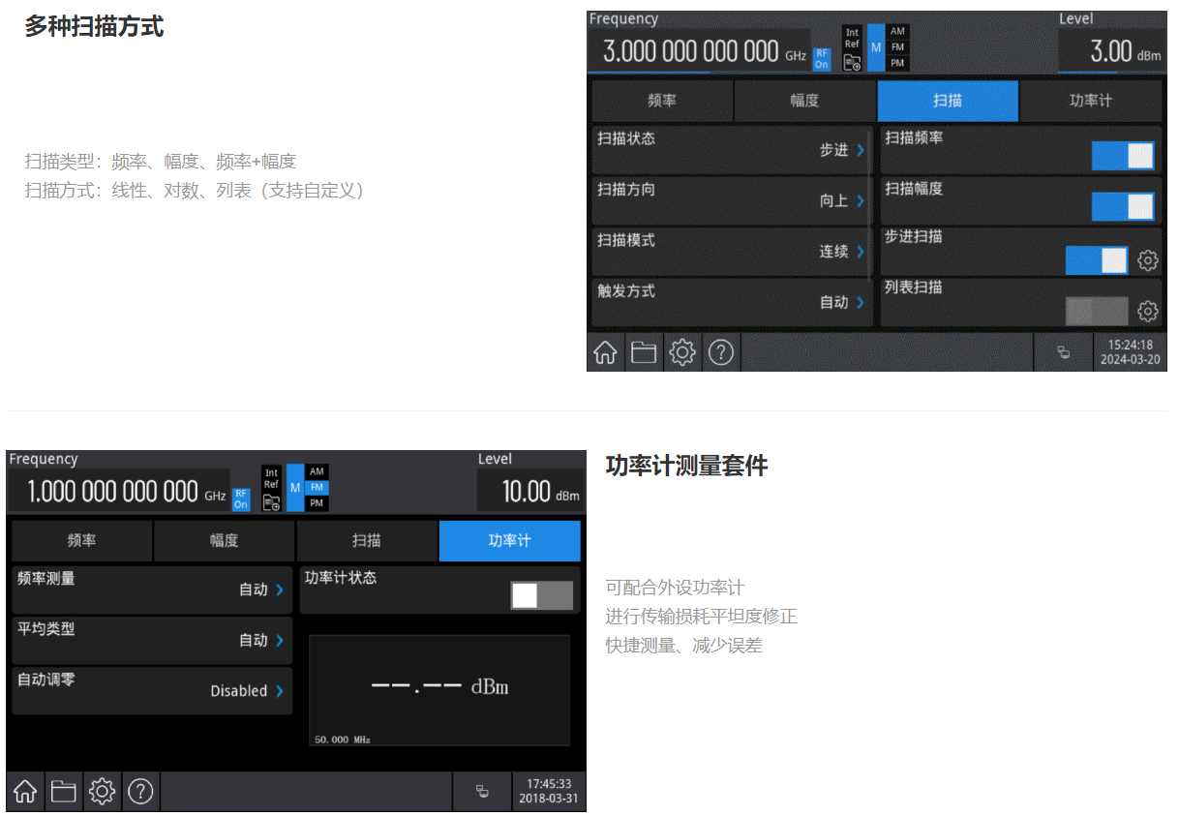The height and width of the screenshot is (816, 1179).
Task: Switch to 功率计 tab in sweep screen
Action: point(1091,101)
